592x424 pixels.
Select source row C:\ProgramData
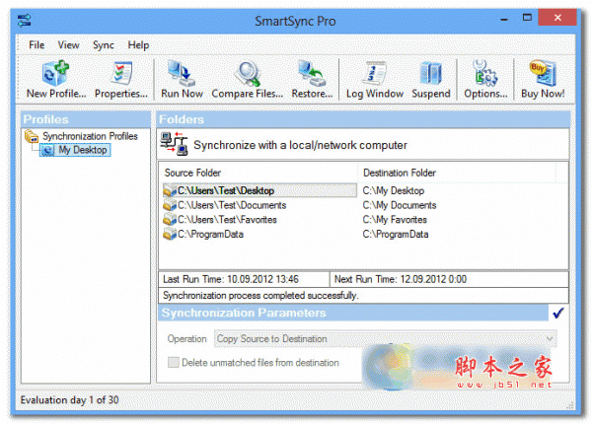210,235
